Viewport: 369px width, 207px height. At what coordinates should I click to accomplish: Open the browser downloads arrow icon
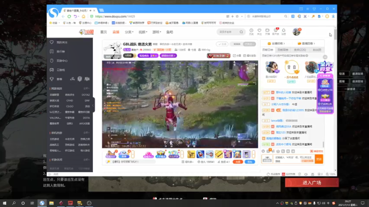[x=333, y=17]
